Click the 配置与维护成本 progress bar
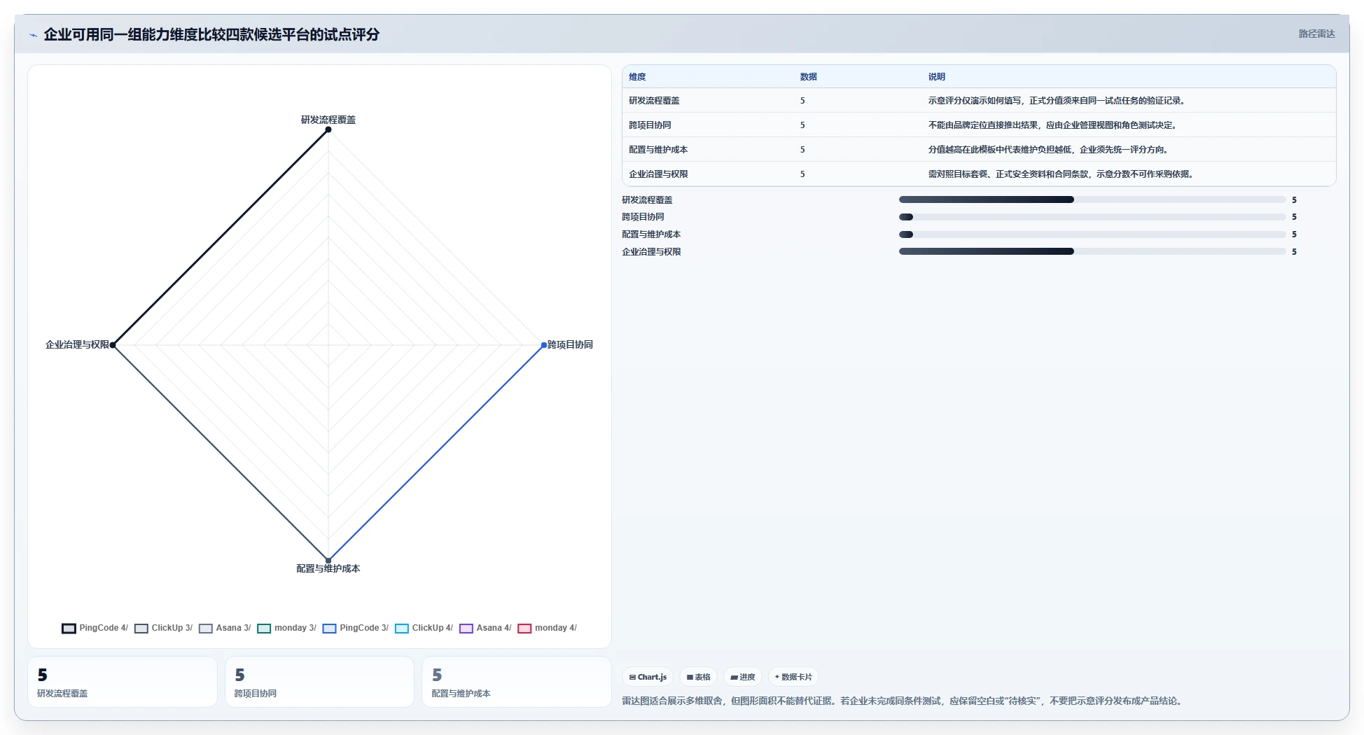Screen dimensions: 1364x735 pyautogui.click(x=1092, y=234)
